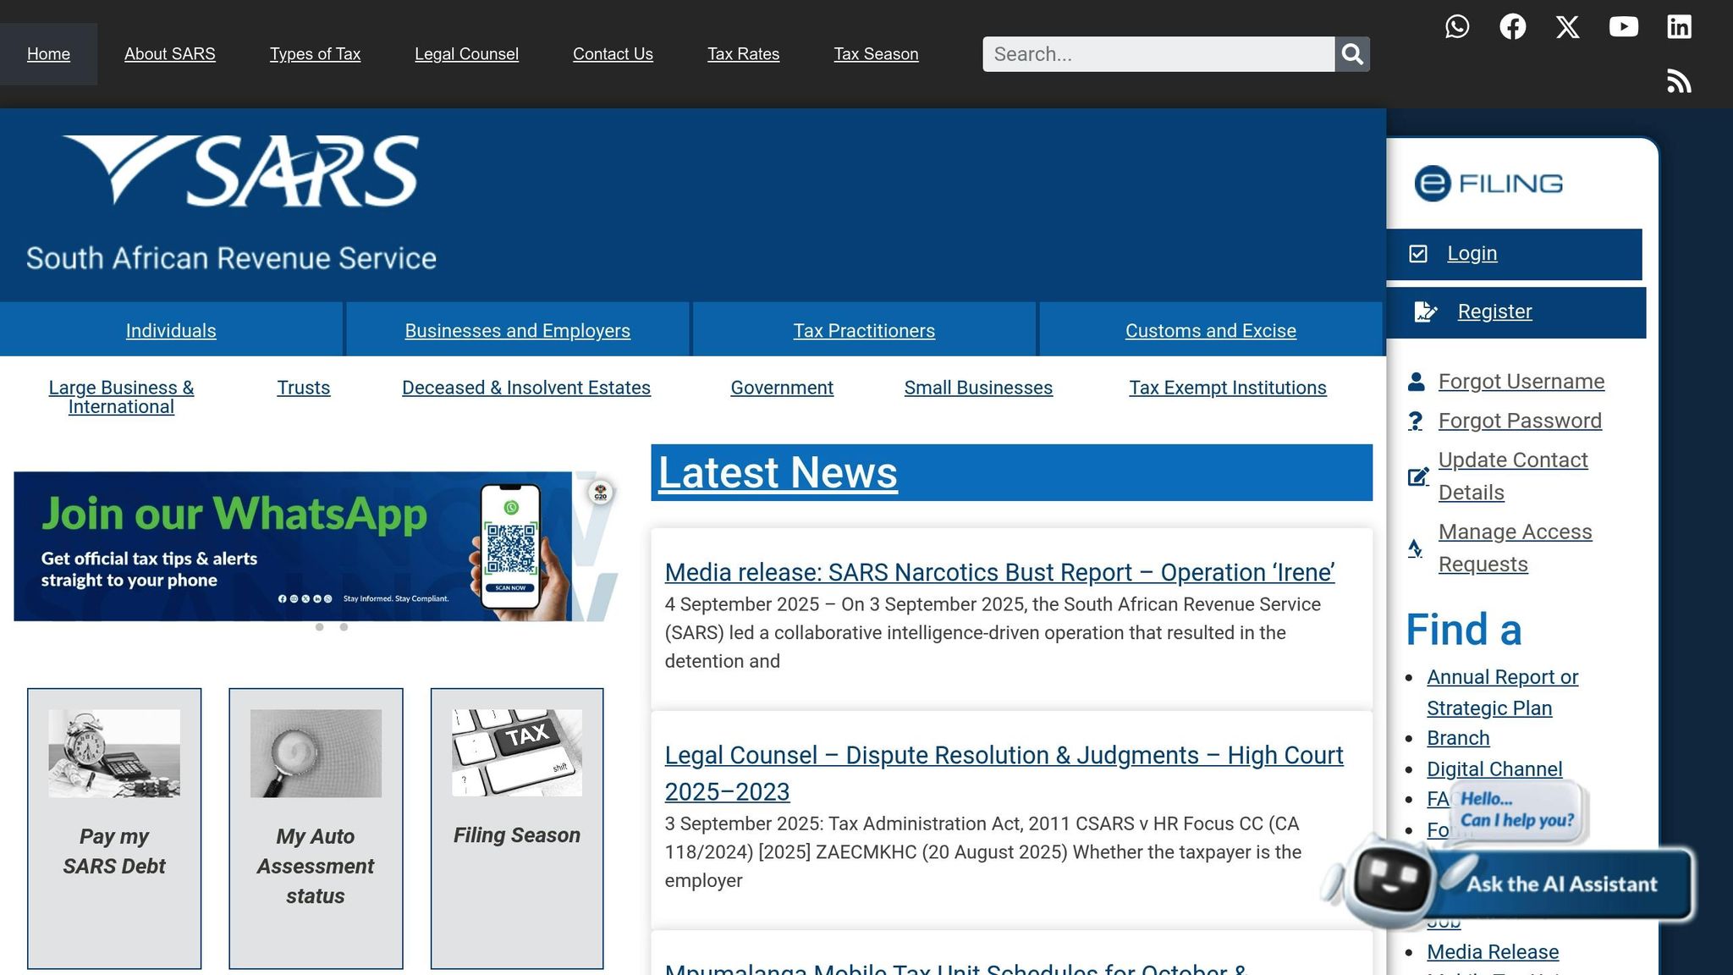Open the YouTube channel icon

pos(1624,27)
